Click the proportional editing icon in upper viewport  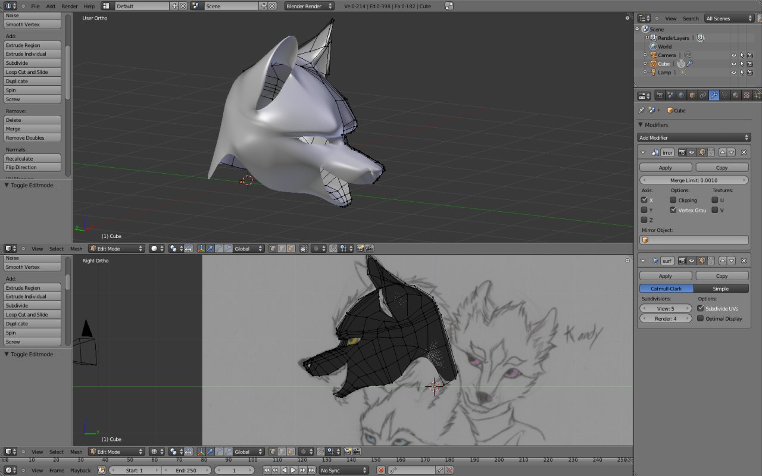coord(316,249)
